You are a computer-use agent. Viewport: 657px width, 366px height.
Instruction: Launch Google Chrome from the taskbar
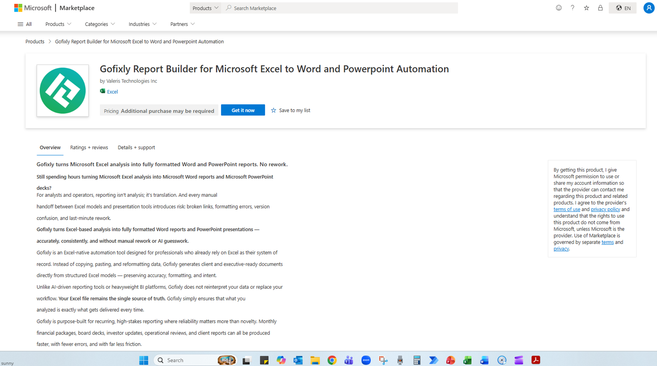[332, 360]
